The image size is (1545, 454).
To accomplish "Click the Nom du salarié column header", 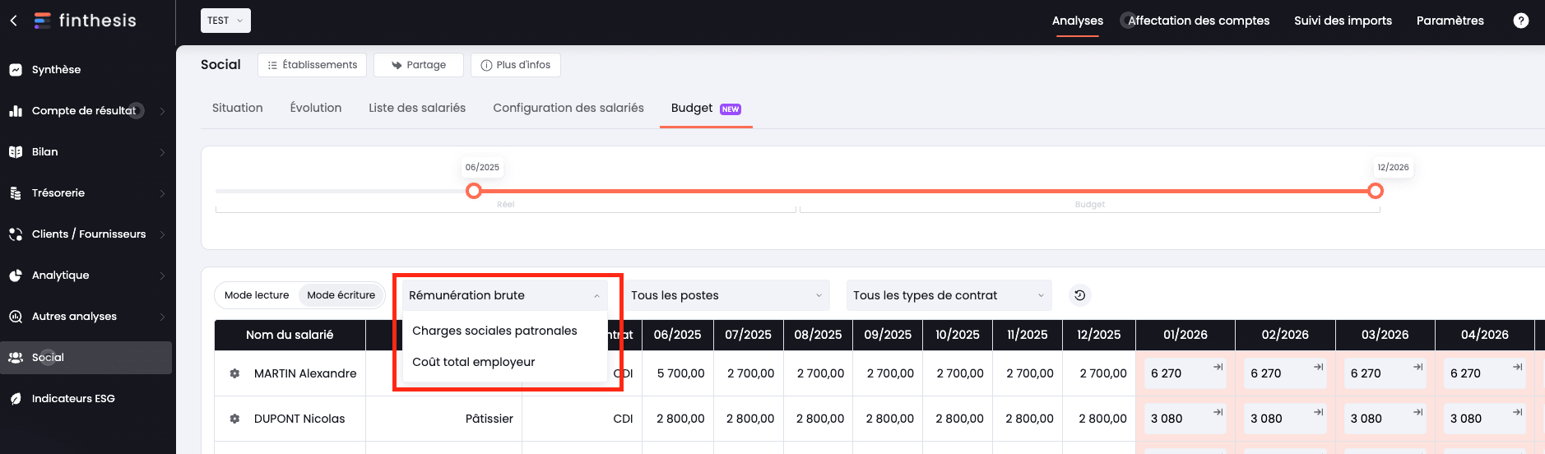I will (x=290, y=335).
